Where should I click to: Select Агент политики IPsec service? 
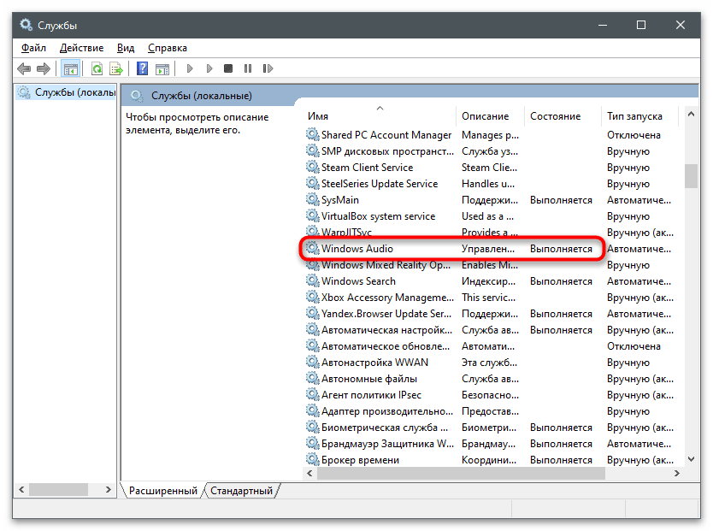(491, 395)
